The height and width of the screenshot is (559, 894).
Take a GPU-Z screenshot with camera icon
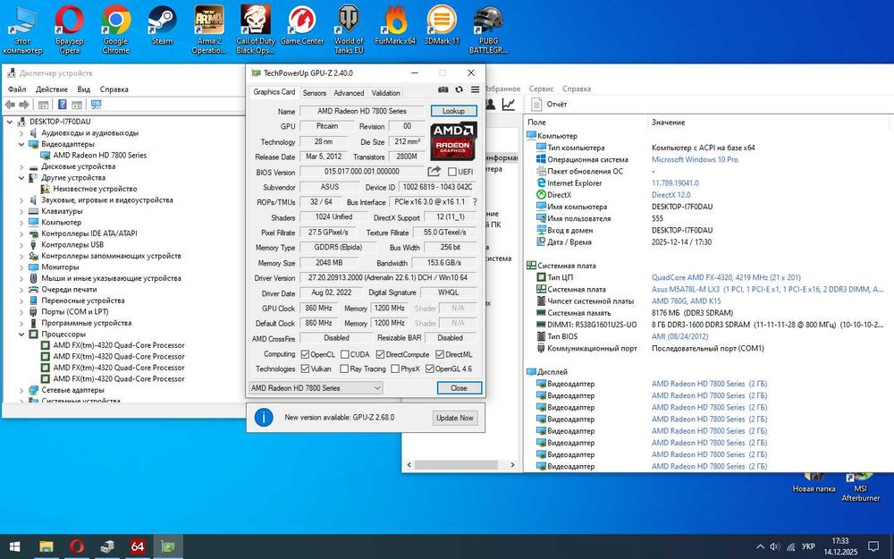pyautogui.click(x=443, y=89)
